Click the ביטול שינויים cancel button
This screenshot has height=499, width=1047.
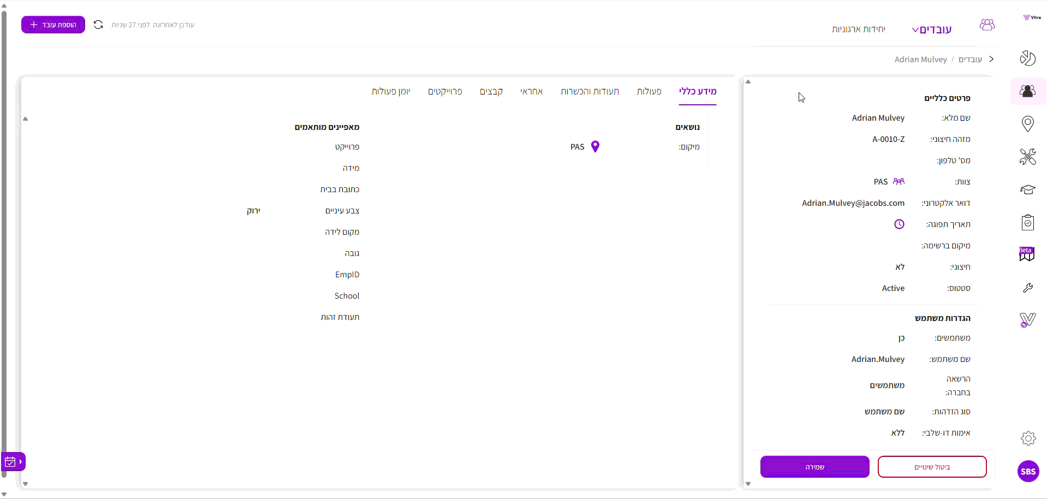click(932, 467)
